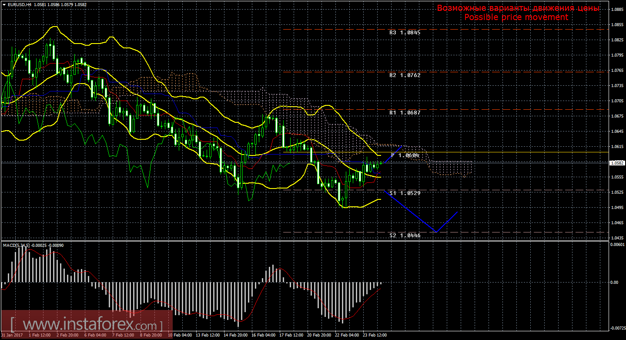Image resolution: width=626 pixels, height=340 pixels.
Task: Select the R3 1.0845 resistance label
Action: click(x=405, y=32)
